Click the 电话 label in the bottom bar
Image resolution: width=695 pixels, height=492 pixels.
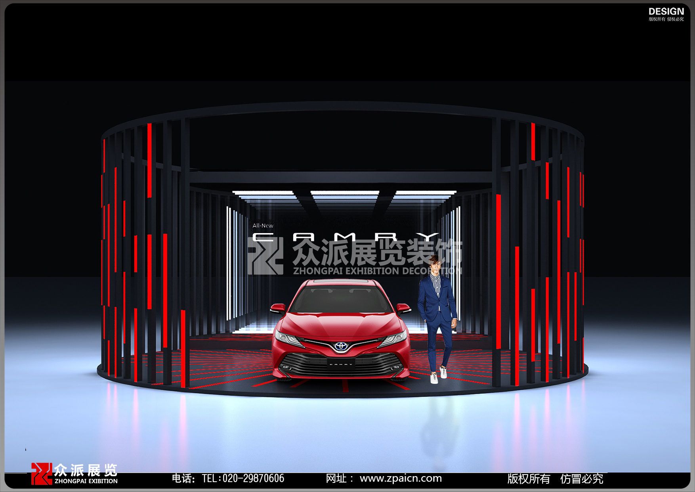(x=183, y=479)
